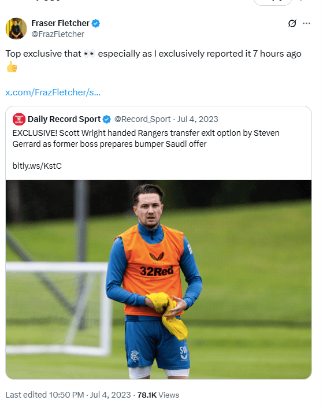
Task: Click the partly visible button at top right
Action: pyautogui.click(x=273, y=2)
